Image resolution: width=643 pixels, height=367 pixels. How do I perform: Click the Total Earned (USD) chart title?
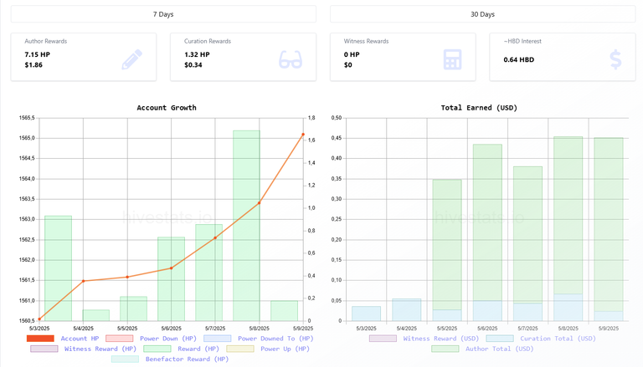479,108
